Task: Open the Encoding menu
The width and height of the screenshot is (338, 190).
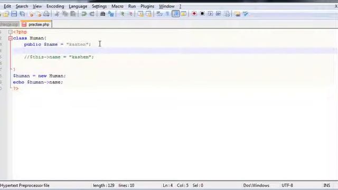Action: 55,6
